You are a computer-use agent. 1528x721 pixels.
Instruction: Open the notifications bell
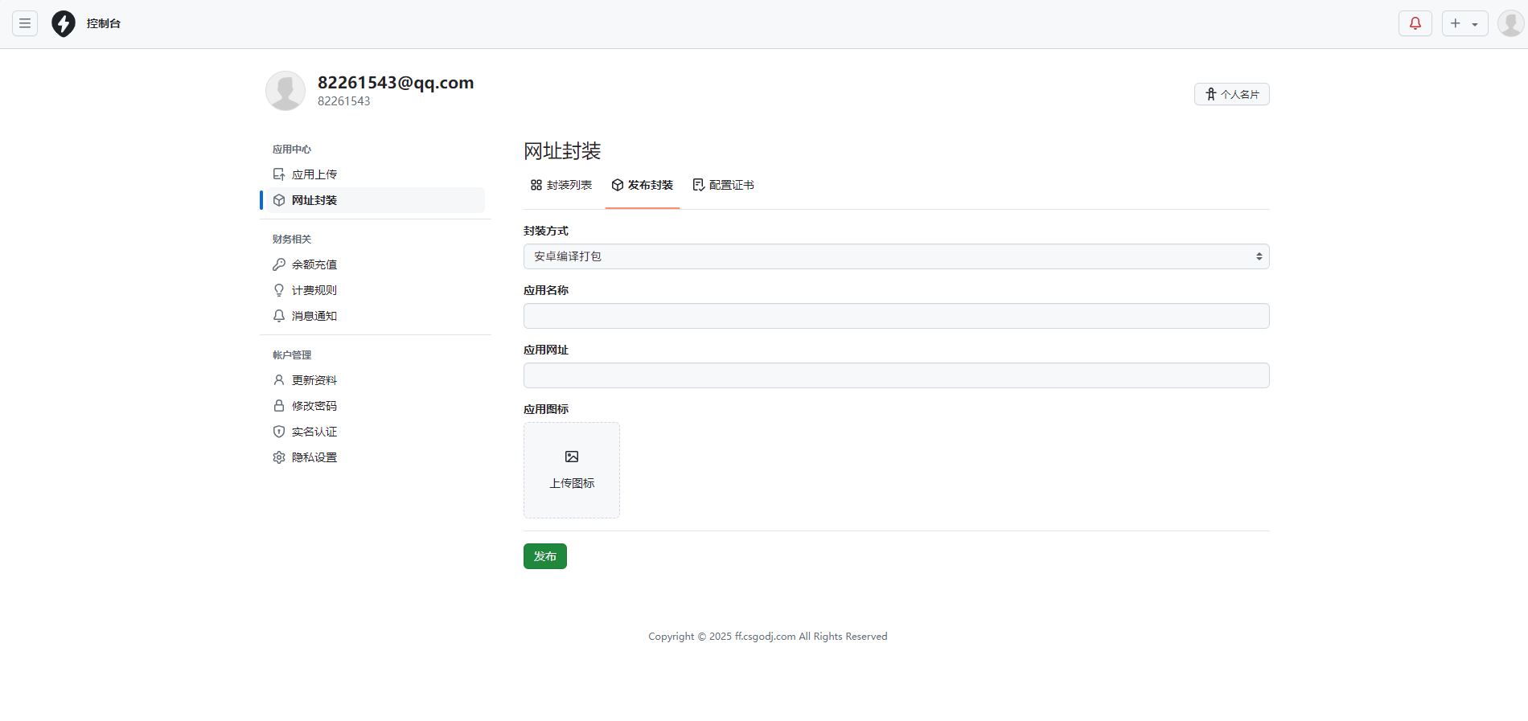pyautogui.click(x=1415, y=23)
